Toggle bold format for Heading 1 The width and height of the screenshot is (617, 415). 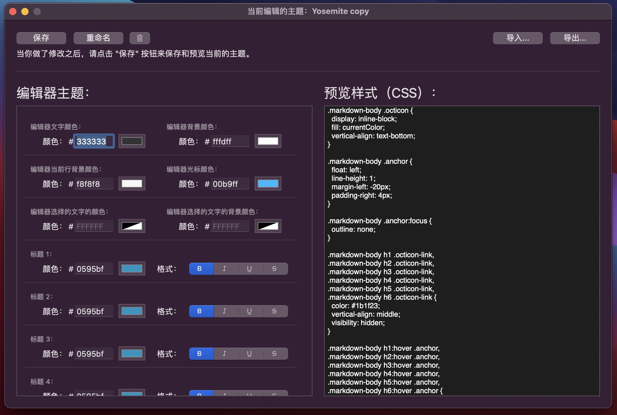(199, 269)
